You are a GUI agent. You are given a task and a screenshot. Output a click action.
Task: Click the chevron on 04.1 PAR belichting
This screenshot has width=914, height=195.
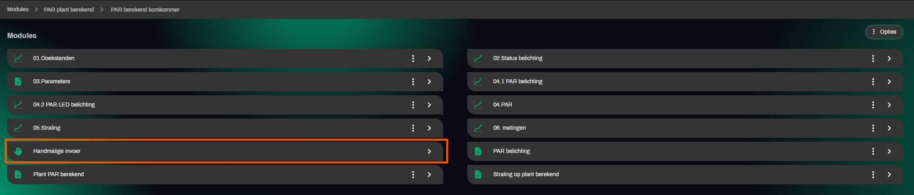coord(889,82)
